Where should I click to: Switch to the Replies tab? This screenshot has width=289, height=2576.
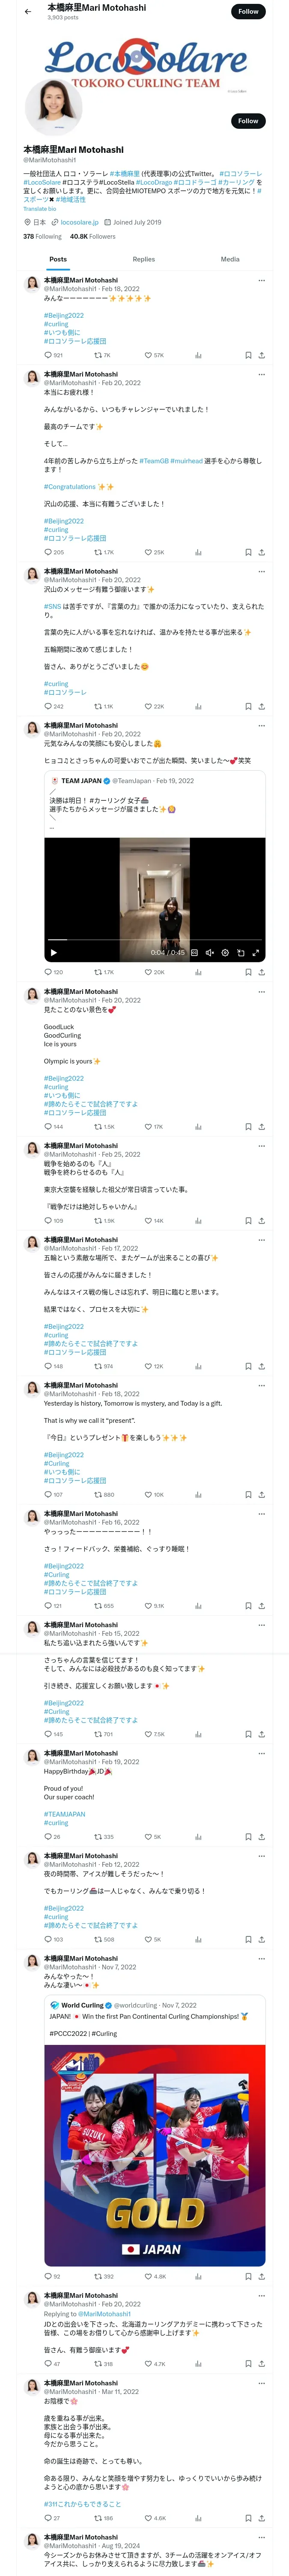143,259
